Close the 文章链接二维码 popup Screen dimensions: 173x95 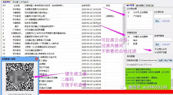point(37,59)
